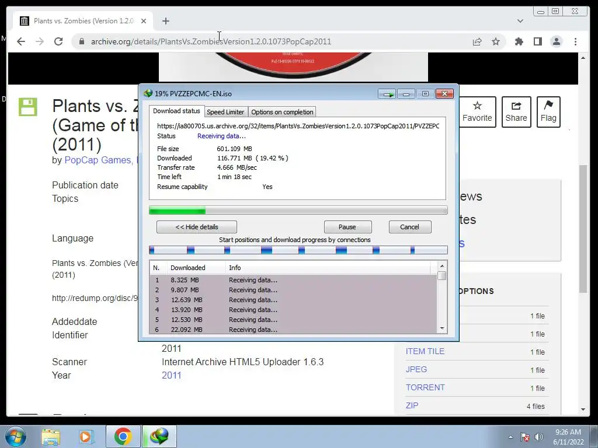The width and height of the screenshot is (598, 448).
Task: Switch to Internet Download Manager on taskbar
Action: pos(159,436)
